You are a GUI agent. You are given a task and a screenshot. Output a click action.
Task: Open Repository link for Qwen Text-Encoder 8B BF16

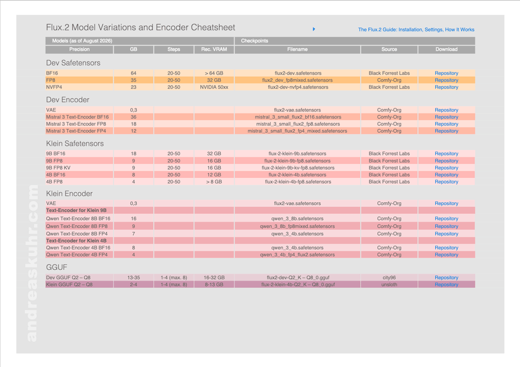pos(446,218)
